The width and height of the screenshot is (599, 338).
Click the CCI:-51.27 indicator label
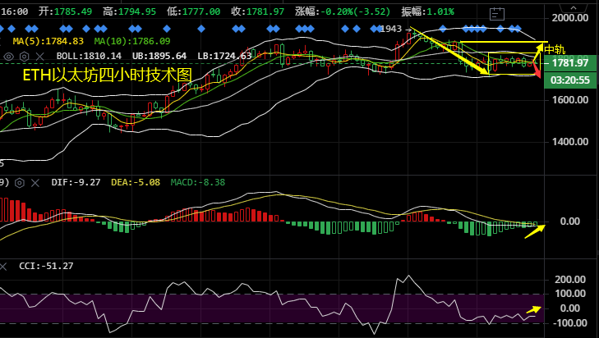(46, 266)
